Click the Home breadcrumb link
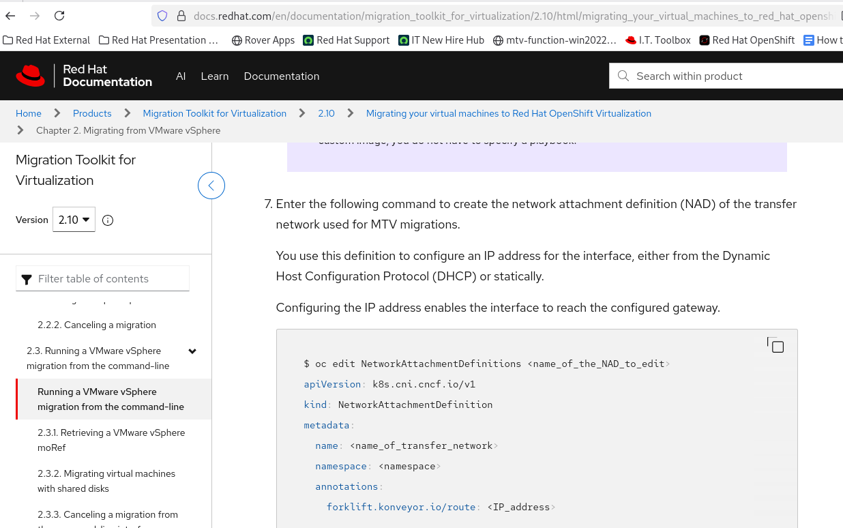This screenshot has width=843, height=528. 29,113
